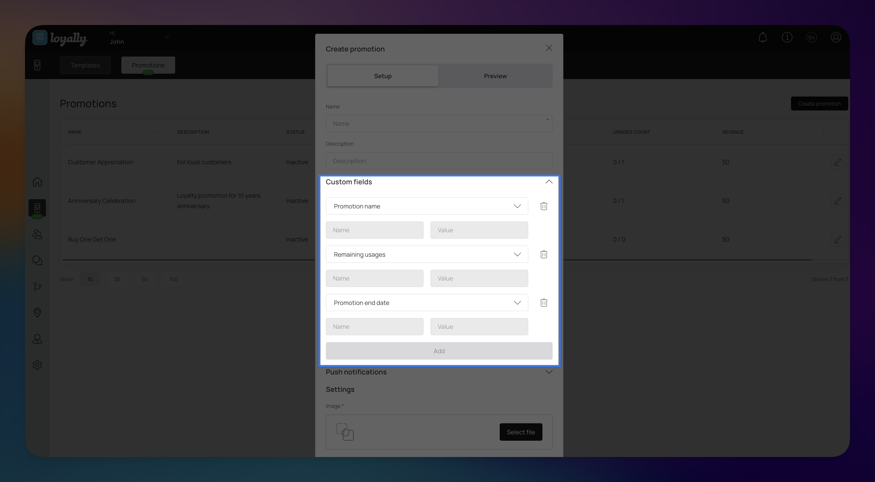Open Locations pin in sidebar
The width and height of the screenshot is (875, 482).
pos(37,313)
